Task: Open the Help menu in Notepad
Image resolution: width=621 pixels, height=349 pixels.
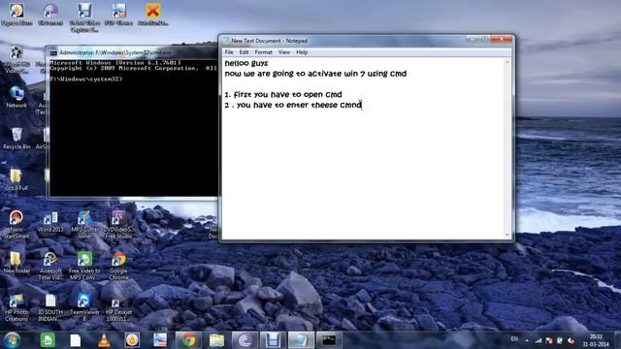Action: [302, 52]
